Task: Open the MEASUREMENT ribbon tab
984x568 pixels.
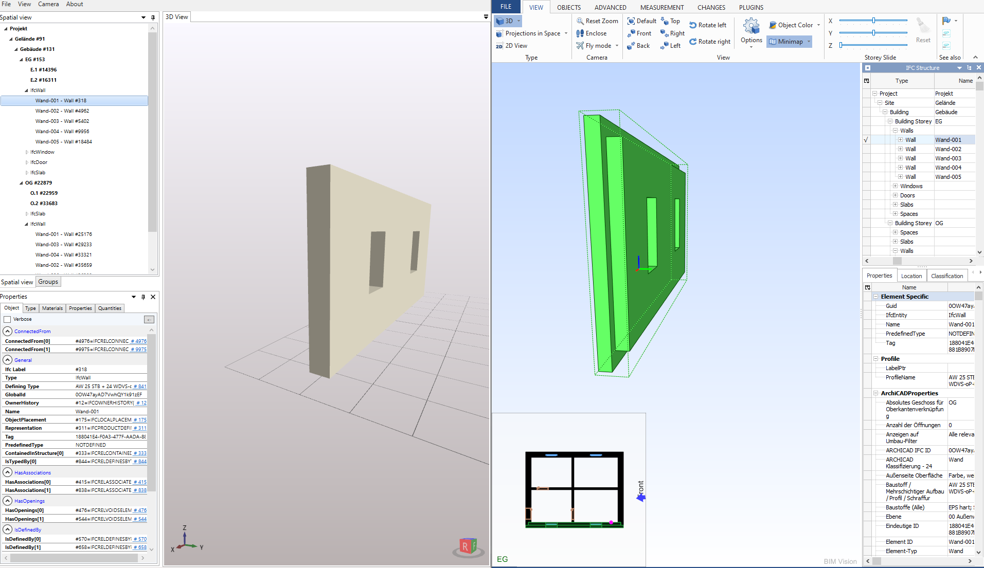Action: click(662, 7)
